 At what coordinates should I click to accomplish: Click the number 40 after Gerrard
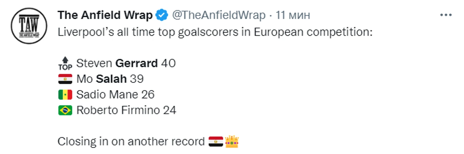click(168, 64)
